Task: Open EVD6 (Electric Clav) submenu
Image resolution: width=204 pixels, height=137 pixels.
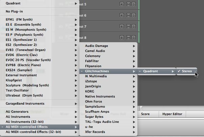Action: (x=40, y=55)
